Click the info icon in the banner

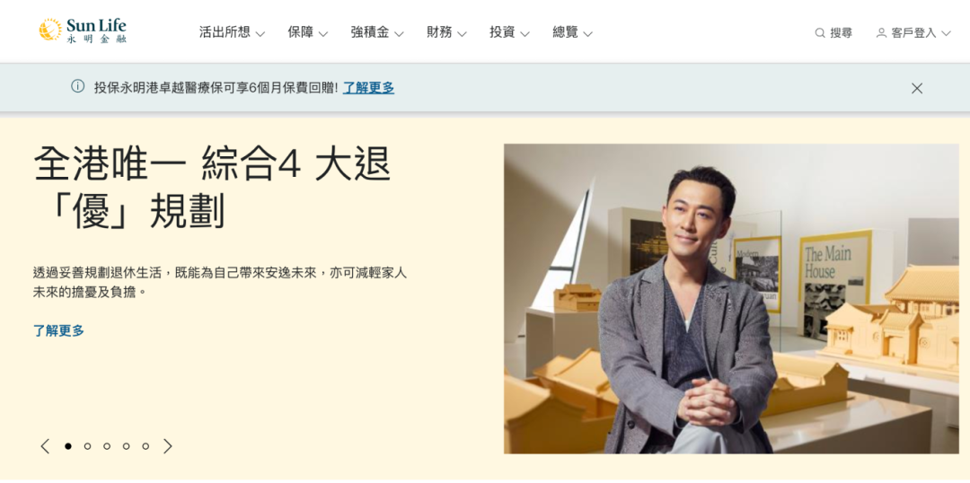pyautogui.click(x=77, y=86)
